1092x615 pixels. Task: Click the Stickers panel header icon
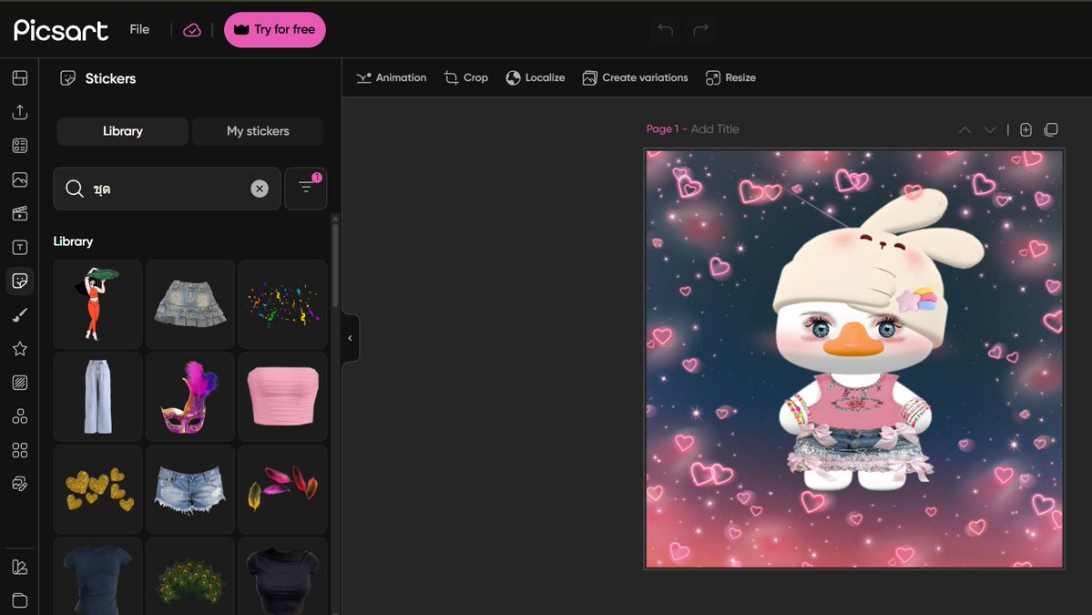[x=67, y=78]
